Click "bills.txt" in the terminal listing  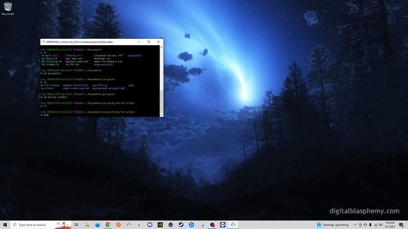[x=73, y=64]
